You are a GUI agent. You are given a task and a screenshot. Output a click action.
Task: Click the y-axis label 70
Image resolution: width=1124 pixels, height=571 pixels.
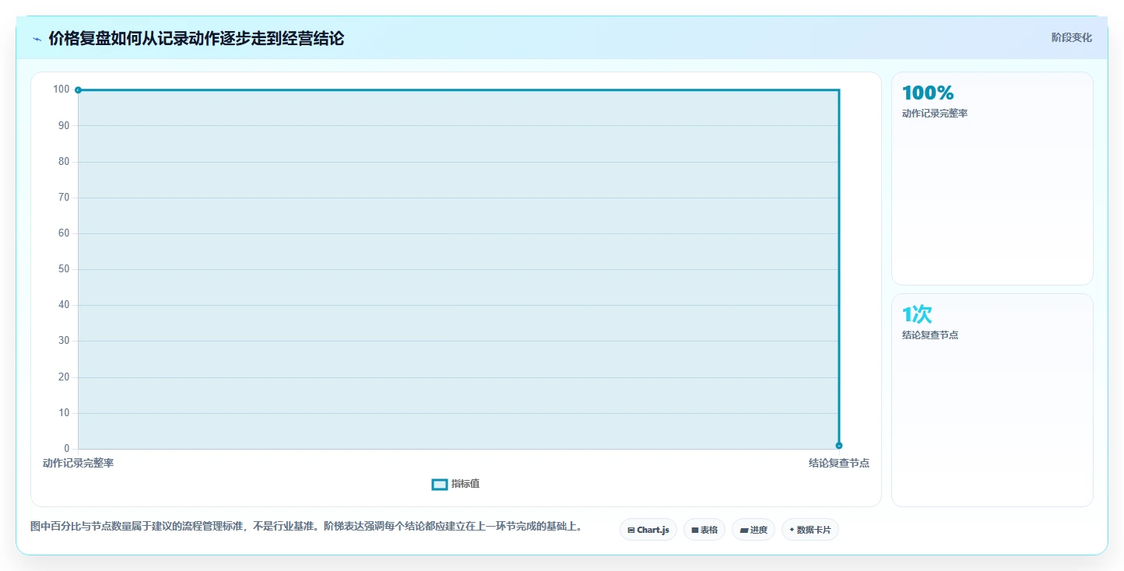click(64, 198)
